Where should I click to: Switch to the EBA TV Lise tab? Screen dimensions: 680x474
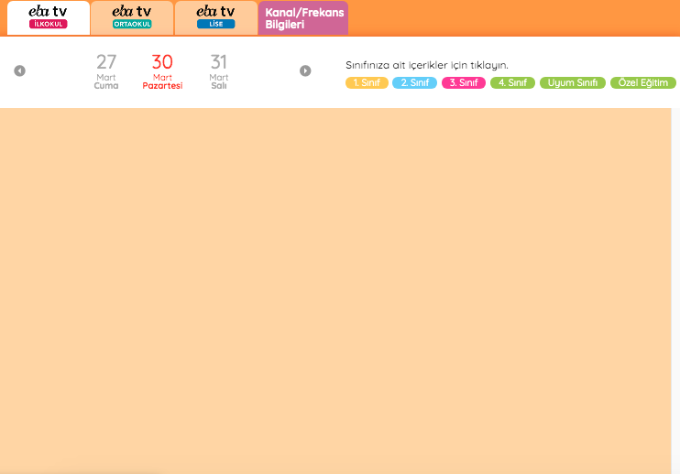point(215,17)
